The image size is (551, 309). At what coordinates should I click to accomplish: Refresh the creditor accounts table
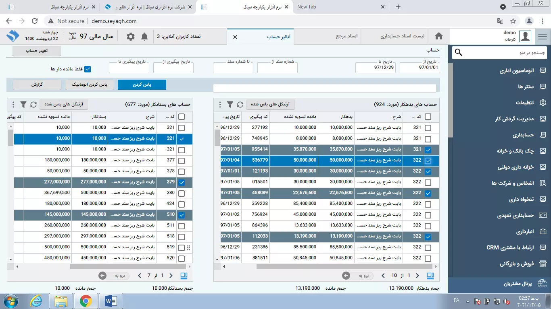point(33,105)
